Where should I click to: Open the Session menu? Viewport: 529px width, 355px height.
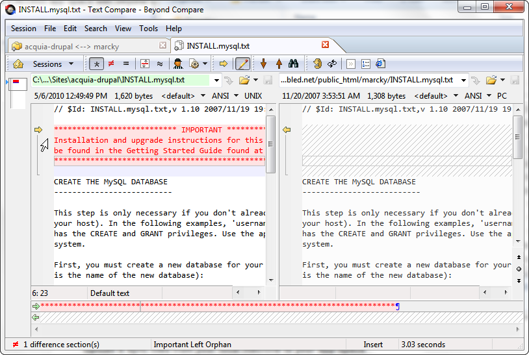23,29
